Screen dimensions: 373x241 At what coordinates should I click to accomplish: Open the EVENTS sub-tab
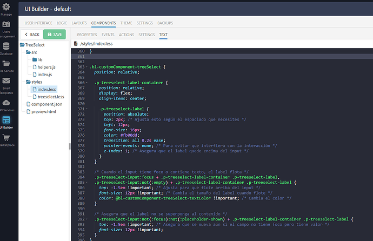(x=108, y=35)
